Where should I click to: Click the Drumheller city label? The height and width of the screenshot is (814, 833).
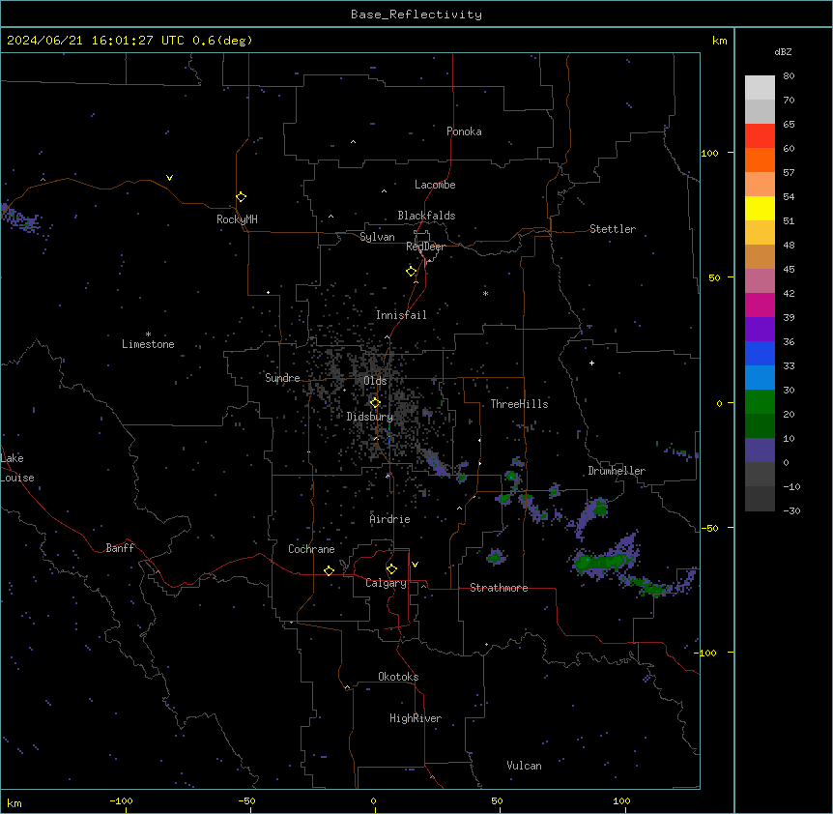coord(617,471)
